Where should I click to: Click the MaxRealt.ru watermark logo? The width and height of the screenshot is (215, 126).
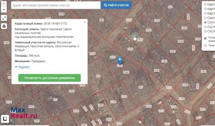pos(24,113)
